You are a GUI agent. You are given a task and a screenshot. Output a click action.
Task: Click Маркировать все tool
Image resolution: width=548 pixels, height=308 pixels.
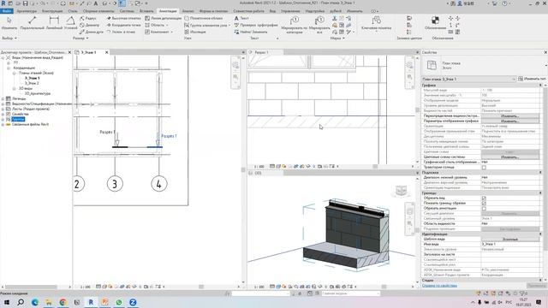tap(319, 25)
